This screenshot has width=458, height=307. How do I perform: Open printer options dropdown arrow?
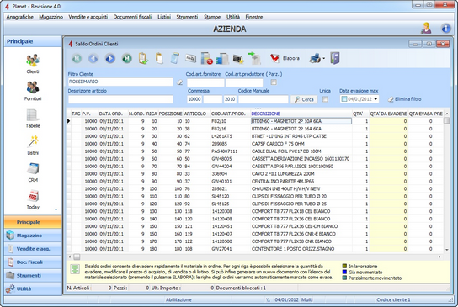323,59
